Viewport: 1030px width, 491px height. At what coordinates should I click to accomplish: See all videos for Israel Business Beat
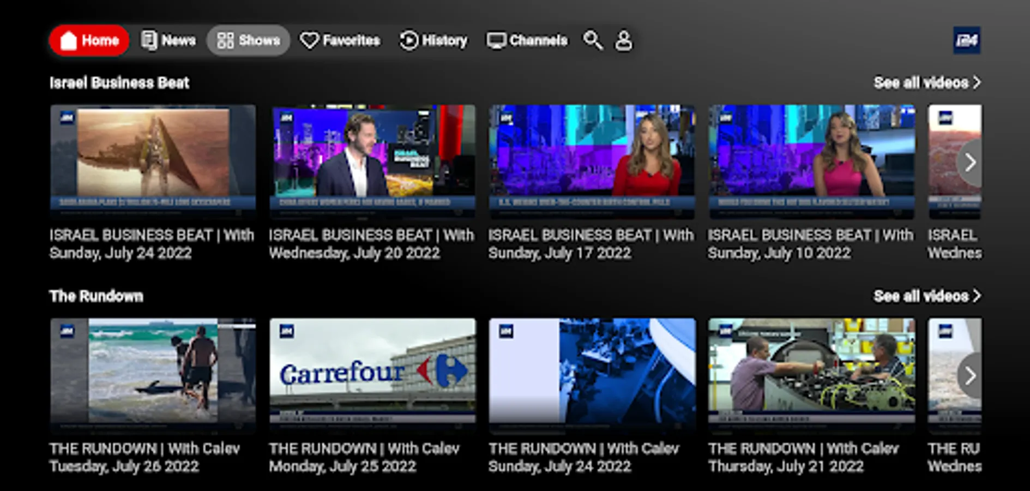pyautogui.click(x=927, y=82)
